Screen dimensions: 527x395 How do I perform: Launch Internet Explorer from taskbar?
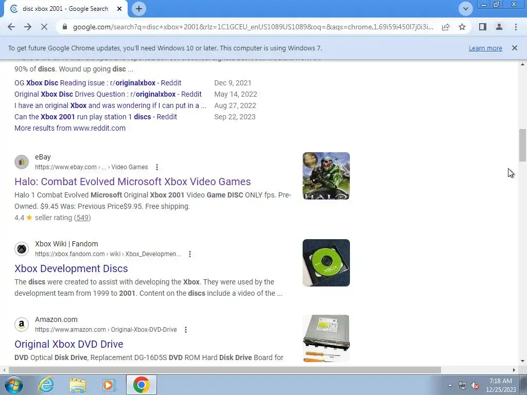[x=46, y=385]
